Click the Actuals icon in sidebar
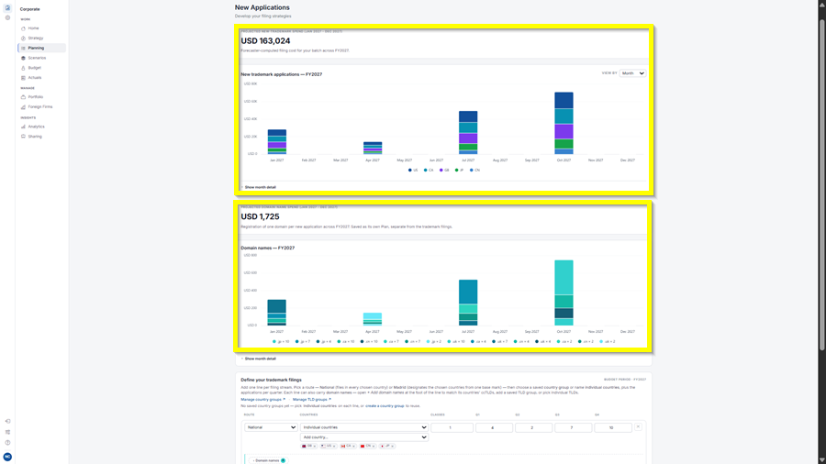826x464 pixels. pyautogui.click(x=23, y=78)
